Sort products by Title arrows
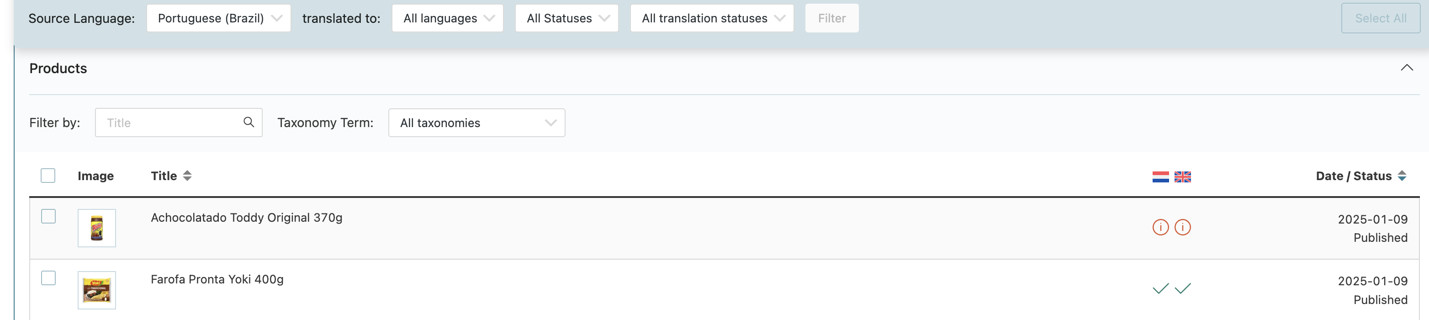This screenshot has width=1429, height=320. [x=187, y=176]
